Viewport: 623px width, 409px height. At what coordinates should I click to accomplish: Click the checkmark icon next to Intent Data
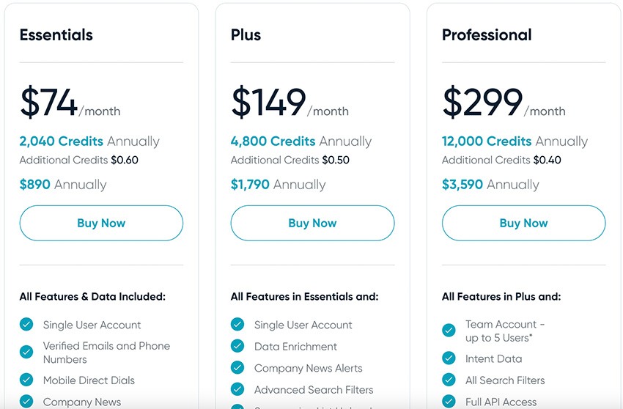tap(449, 358)
